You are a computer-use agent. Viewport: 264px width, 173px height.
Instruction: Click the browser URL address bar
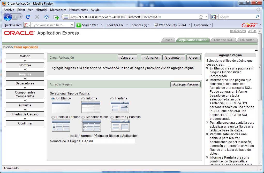click(x=134, y=17)
